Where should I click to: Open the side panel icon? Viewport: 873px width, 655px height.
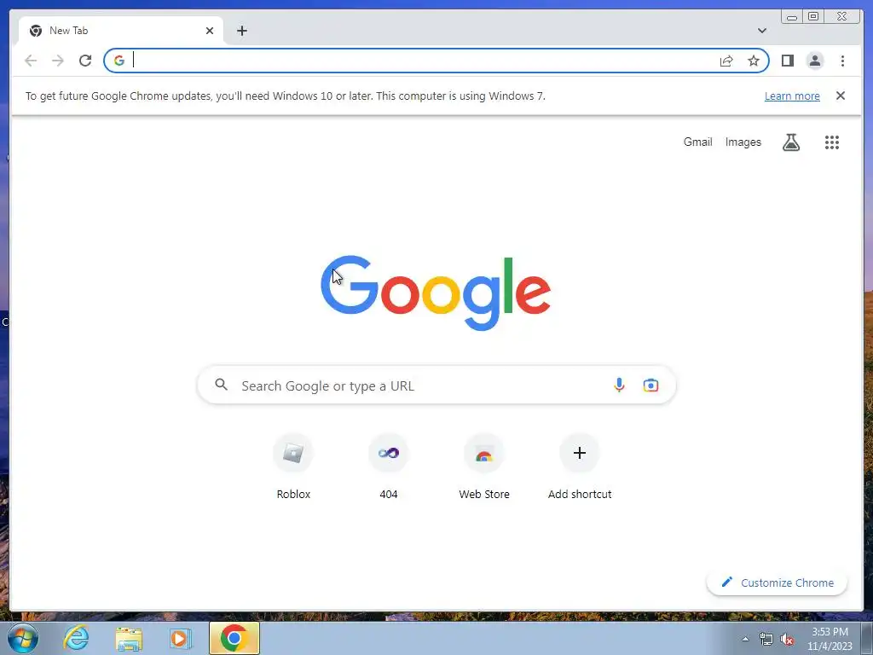point(787,61)
